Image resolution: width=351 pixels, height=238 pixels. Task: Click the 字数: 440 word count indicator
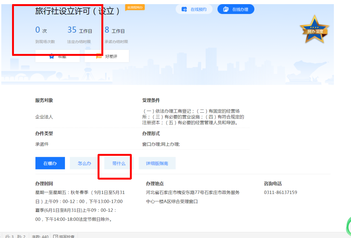(40, 236)
